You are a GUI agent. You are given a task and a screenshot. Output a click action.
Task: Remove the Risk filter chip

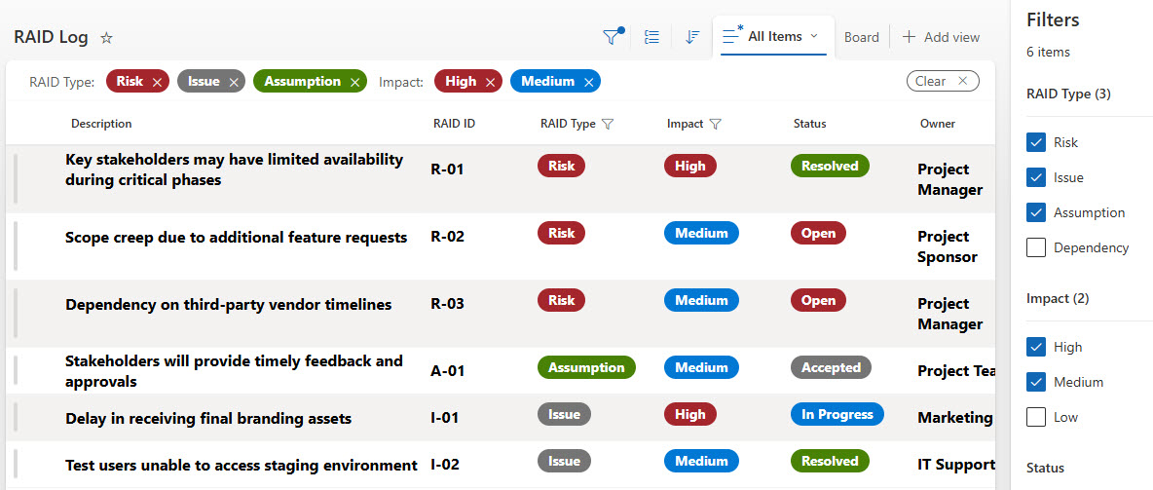click(x=157, y=82)
